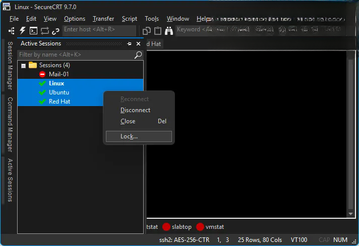Open the Session Manager toolbar icon
This screenshot has width=359, height=246.
[12, 30]
